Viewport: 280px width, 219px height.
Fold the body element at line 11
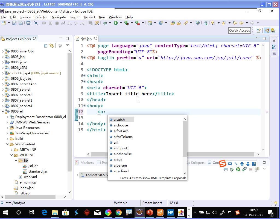point(85,105)
